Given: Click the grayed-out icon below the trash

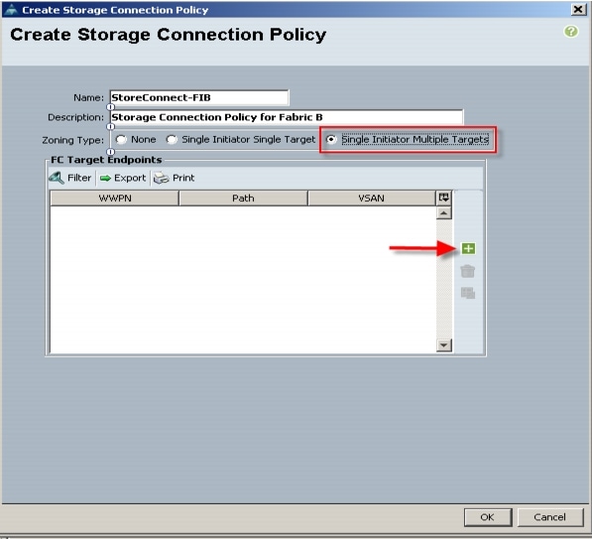Looking at the screenshot, I should 468,293.
